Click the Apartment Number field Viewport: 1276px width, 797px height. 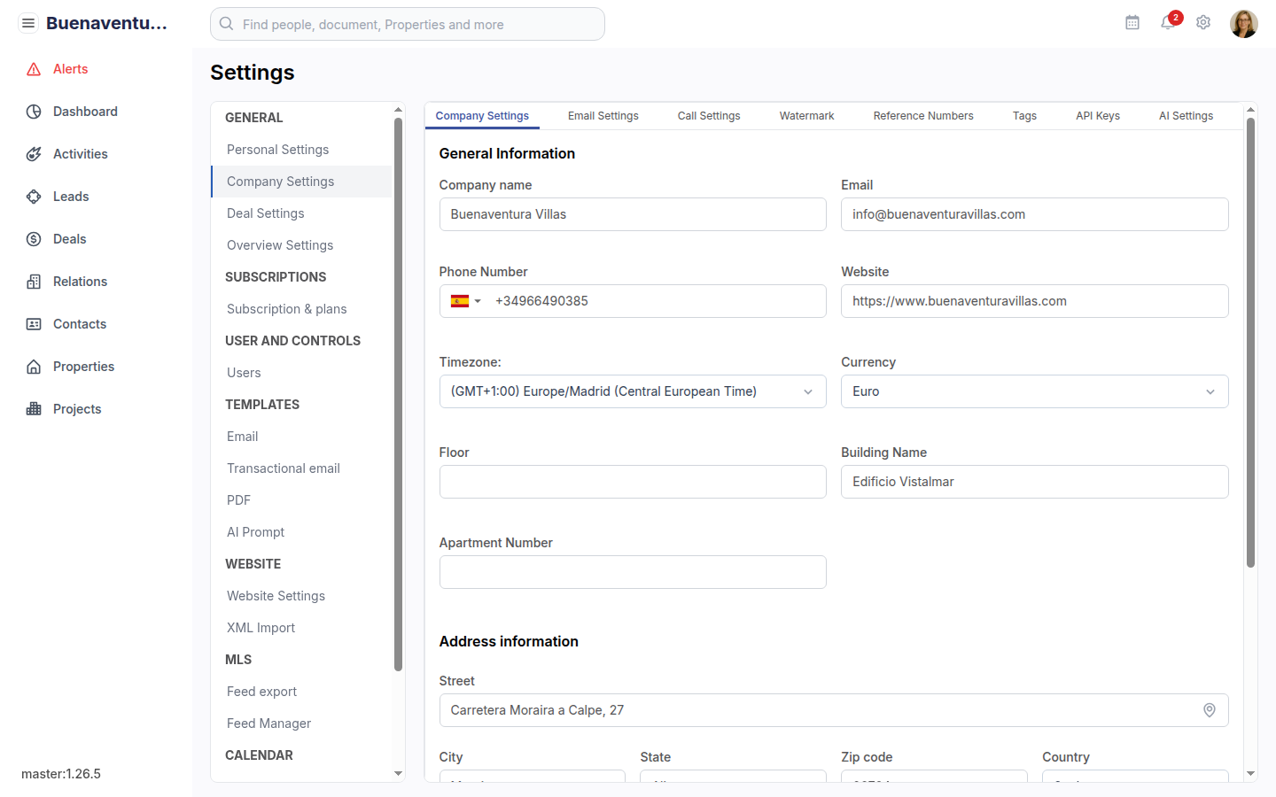[633, 572]
